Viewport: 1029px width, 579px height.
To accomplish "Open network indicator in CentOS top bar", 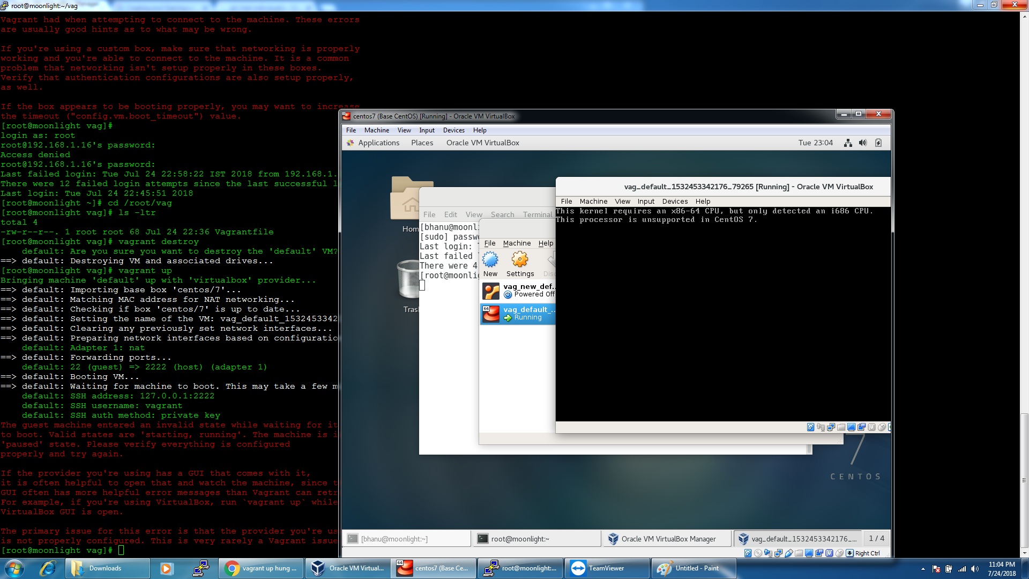I will [848, 143].
